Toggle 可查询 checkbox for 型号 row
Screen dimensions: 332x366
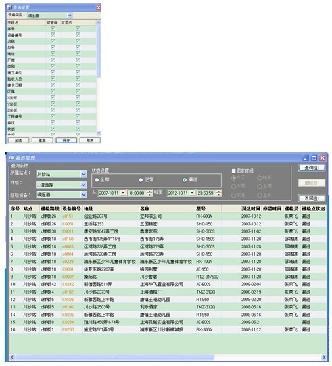53,47
